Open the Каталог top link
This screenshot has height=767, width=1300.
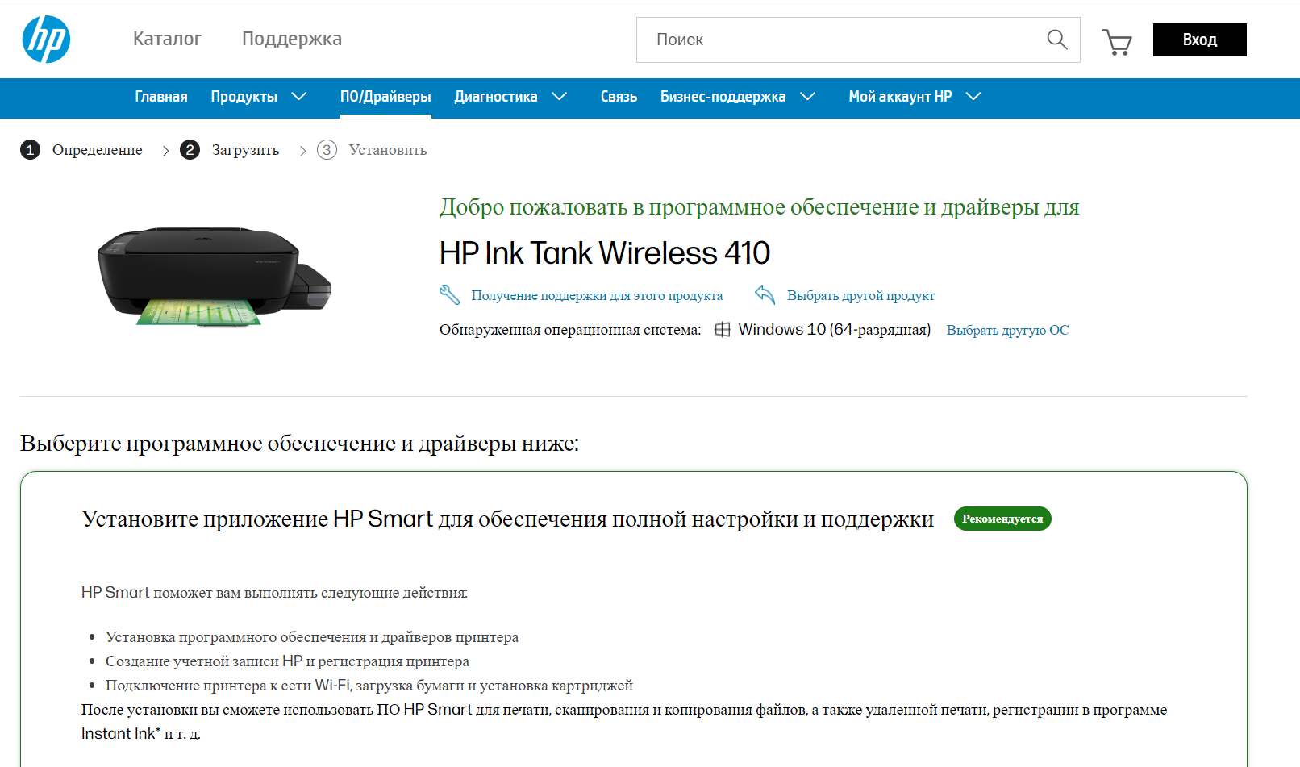click(167, 39)
